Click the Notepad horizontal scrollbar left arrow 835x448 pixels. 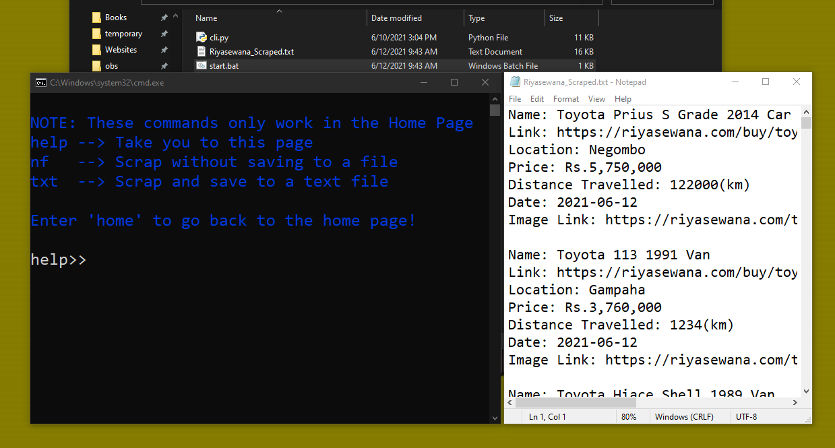[x=510, y=403]
